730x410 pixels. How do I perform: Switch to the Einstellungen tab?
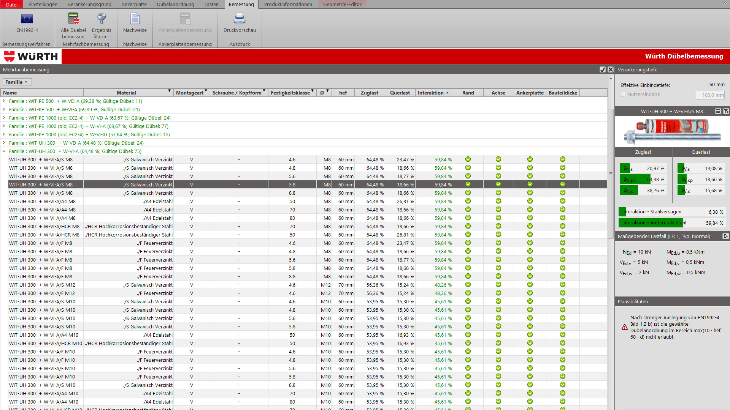tap(43, 4)
